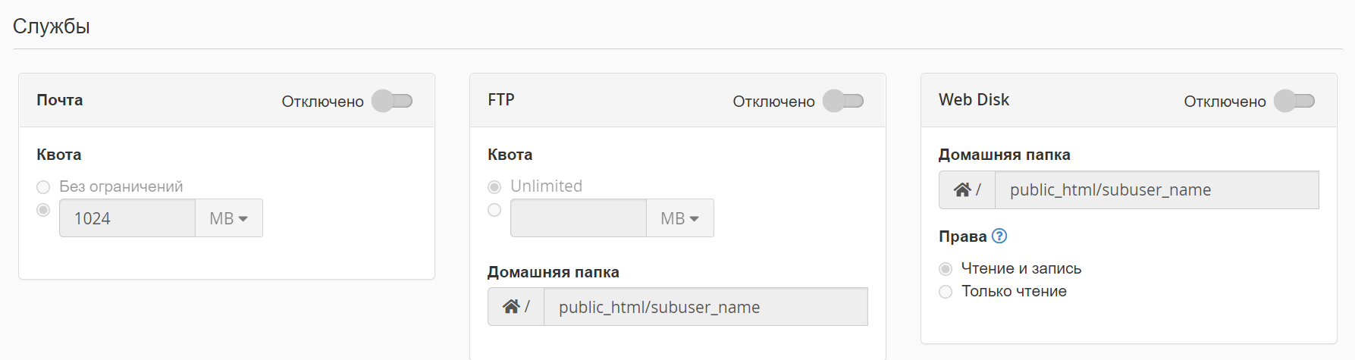1355x360 pixels.
Task: Open the MB unit dropdown for mail quota
Action: 229,218
